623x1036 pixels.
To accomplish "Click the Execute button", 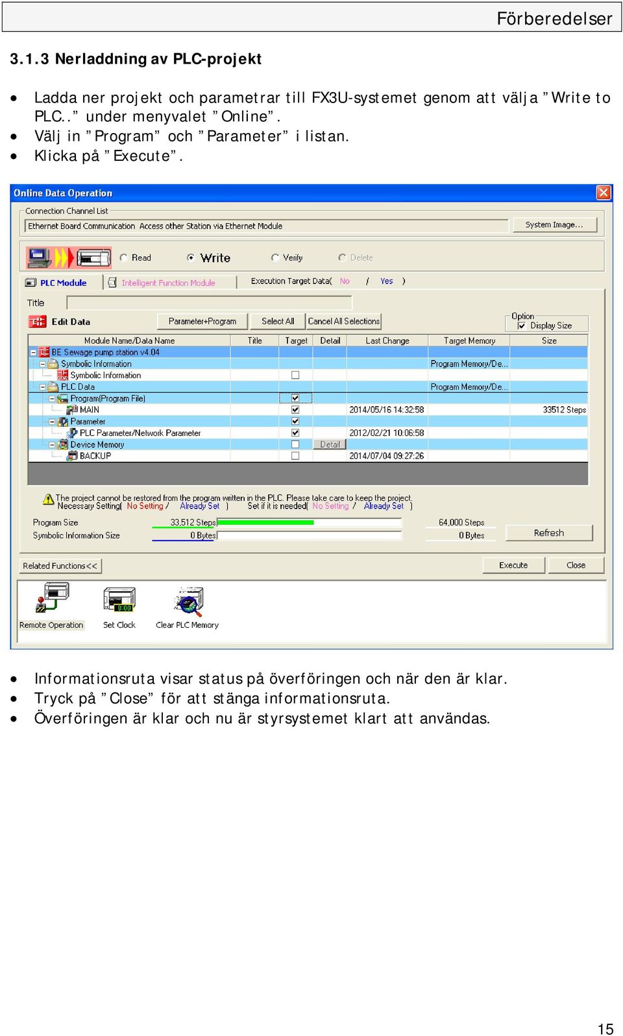I will [513, 565].
